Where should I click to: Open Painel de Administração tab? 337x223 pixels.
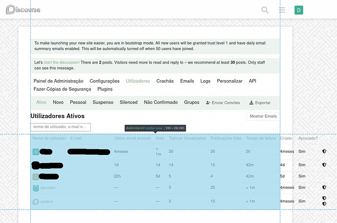[x=58, y=81]
